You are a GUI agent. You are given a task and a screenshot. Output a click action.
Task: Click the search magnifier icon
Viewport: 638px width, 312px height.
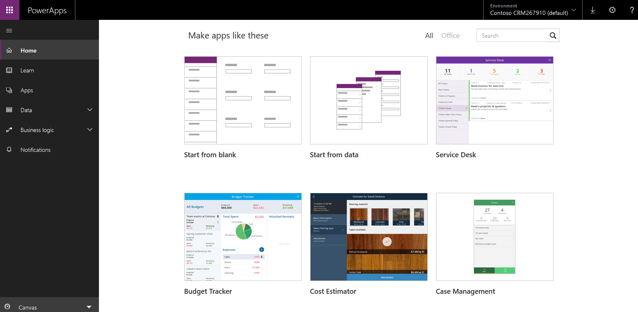tap(553, 35)
